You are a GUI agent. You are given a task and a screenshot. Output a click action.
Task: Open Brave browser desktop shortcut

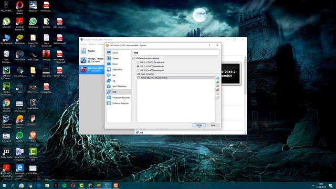tap(33, 137)
